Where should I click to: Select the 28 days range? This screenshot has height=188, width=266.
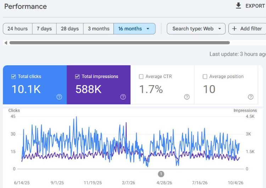click(70, 29)
